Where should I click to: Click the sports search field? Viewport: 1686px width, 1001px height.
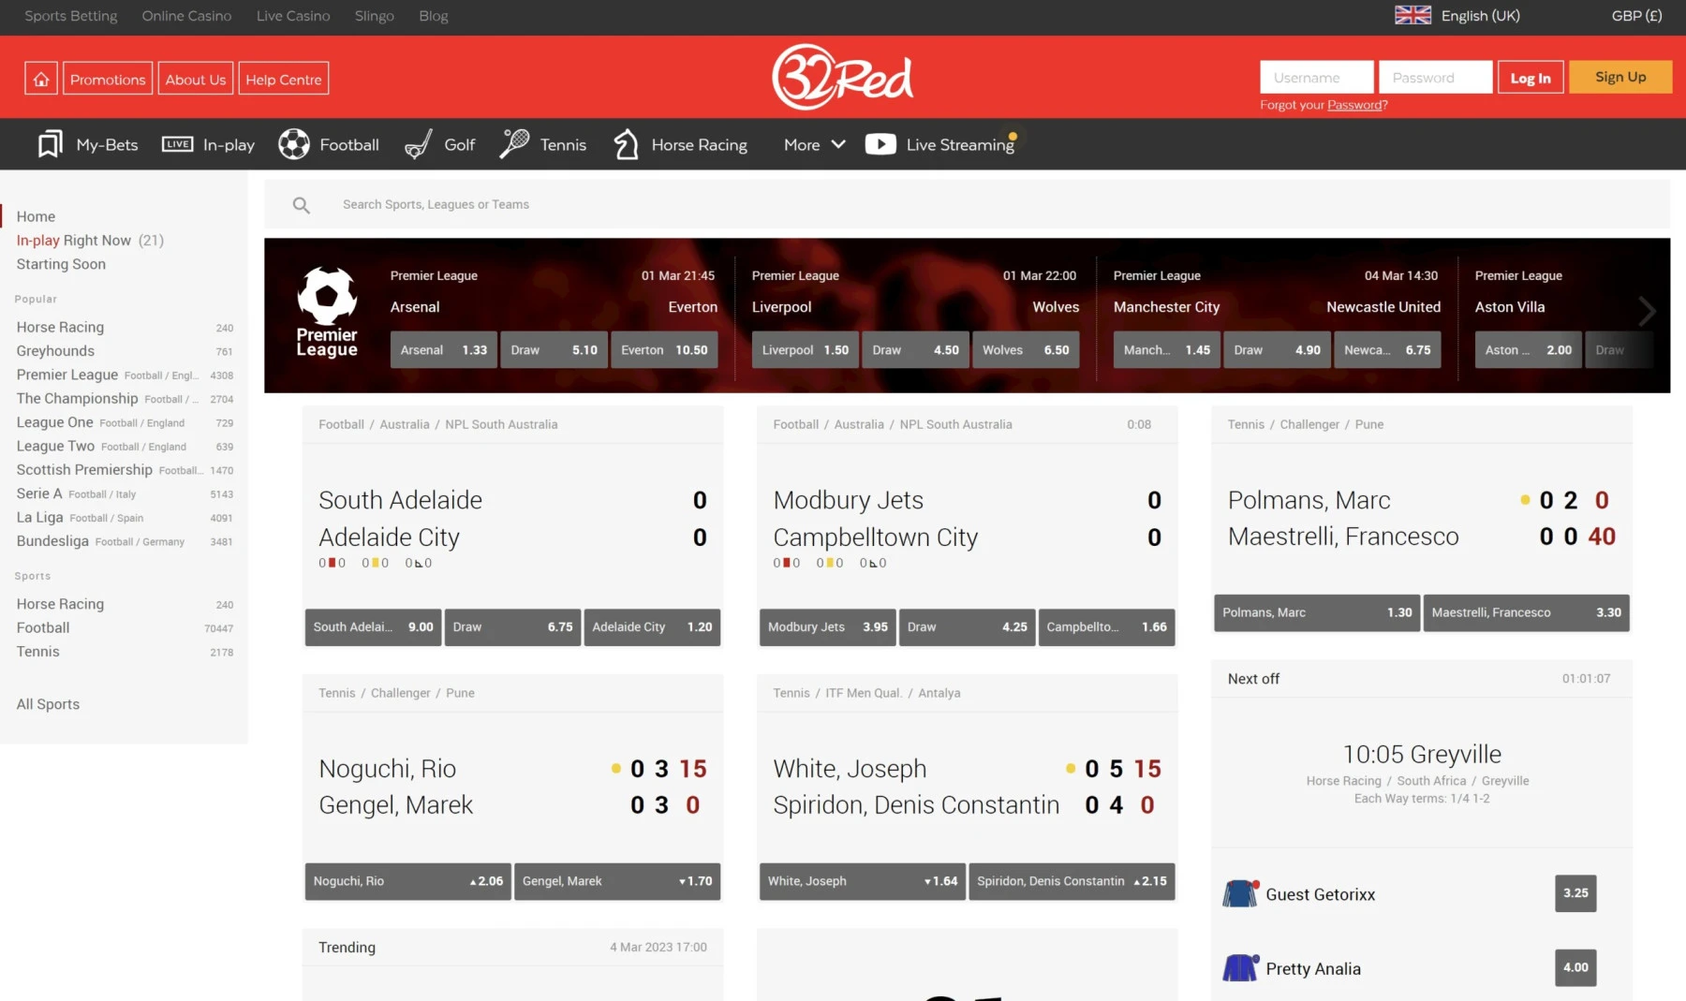pyautogui.click(x=967, y=204)
